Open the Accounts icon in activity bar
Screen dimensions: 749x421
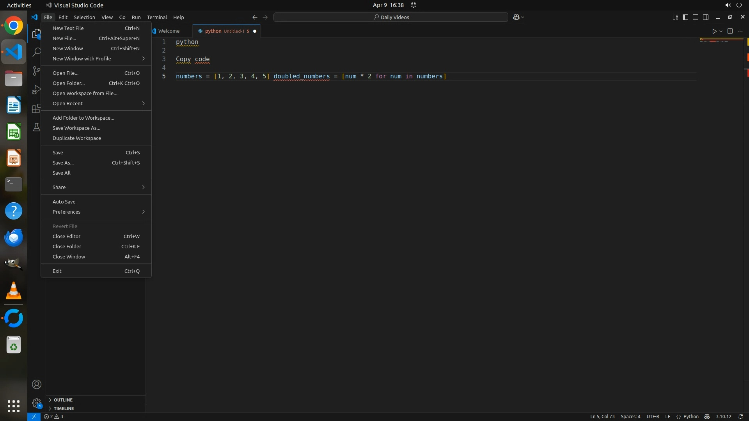tap(37, 384)
